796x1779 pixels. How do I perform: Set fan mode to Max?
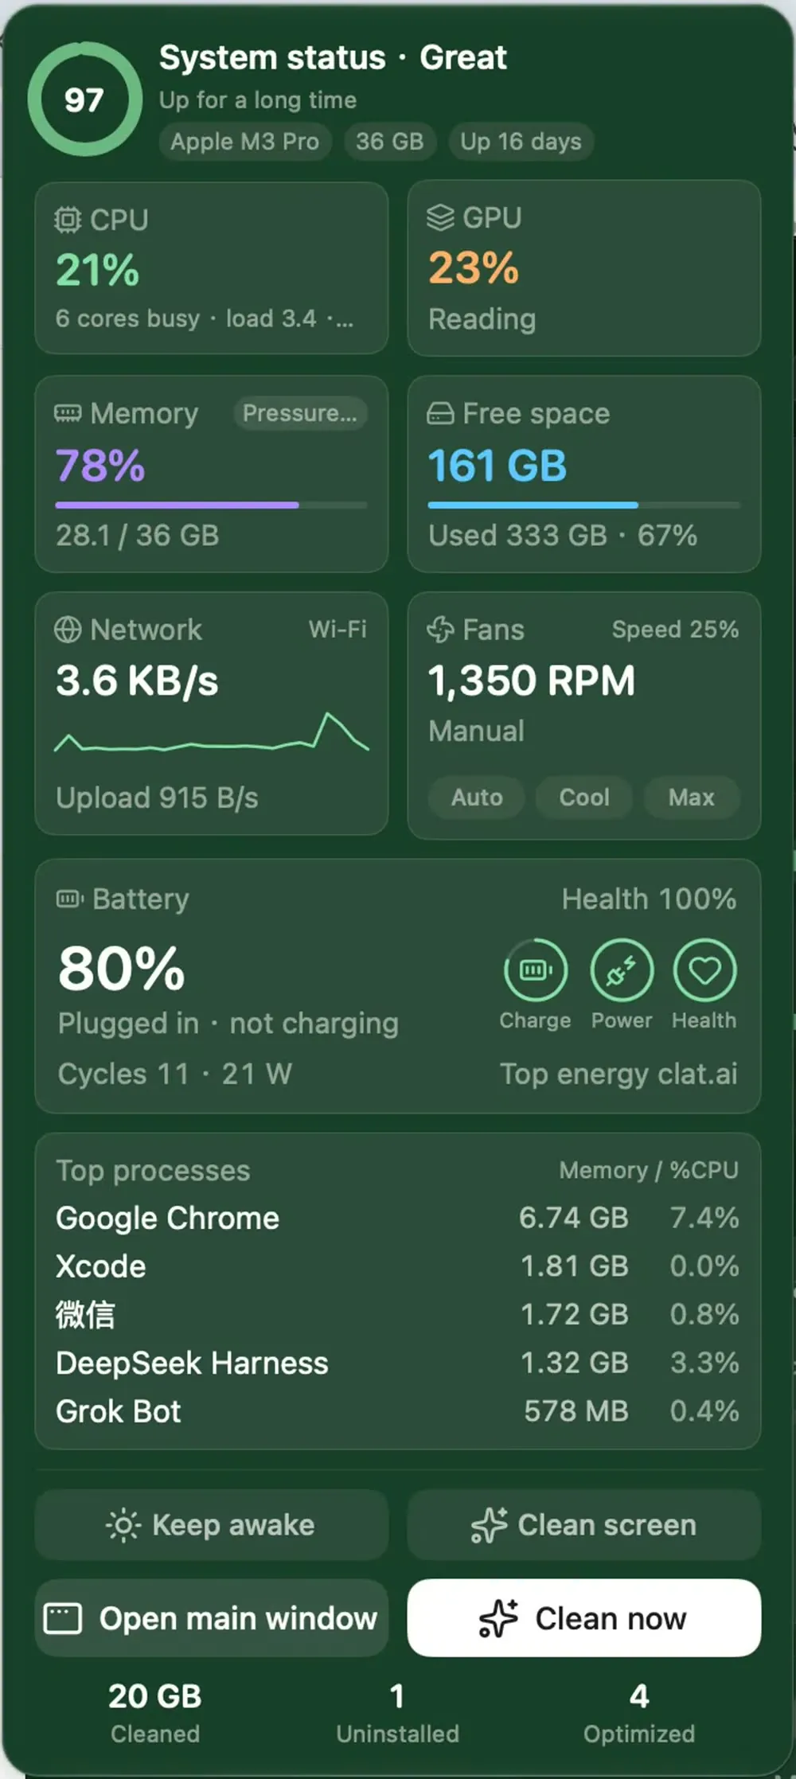691,797
